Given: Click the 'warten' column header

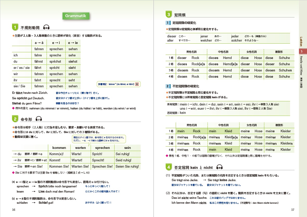Looking at the screenshot, I should [80, 148].
